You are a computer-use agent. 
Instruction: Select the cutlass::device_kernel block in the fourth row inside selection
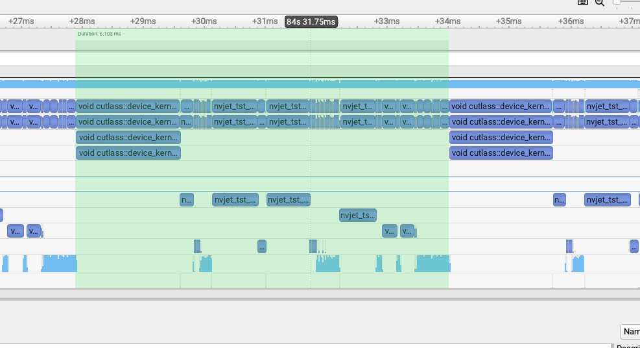click(x=128, y=153)
